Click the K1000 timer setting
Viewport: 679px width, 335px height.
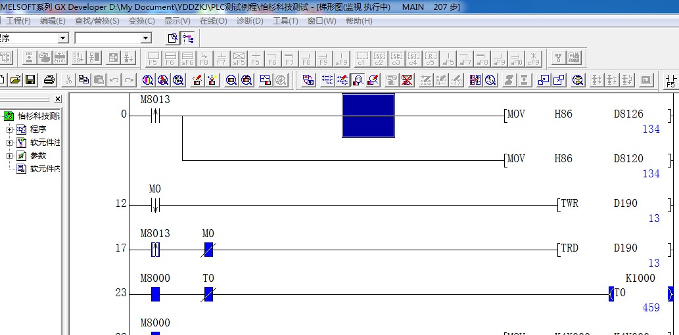(x=640, y=278)
